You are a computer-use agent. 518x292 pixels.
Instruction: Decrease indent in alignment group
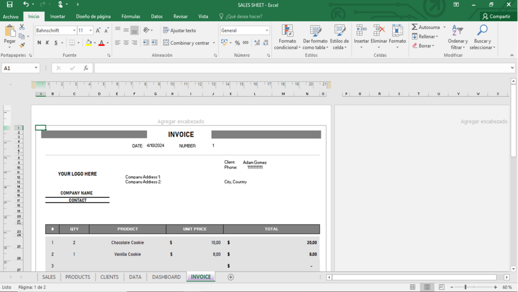[146, 43]
